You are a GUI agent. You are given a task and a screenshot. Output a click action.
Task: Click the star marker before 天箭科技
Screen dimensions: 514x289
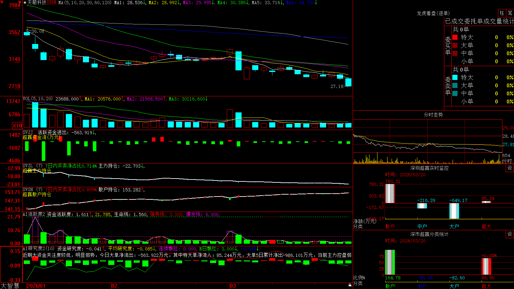25,3
